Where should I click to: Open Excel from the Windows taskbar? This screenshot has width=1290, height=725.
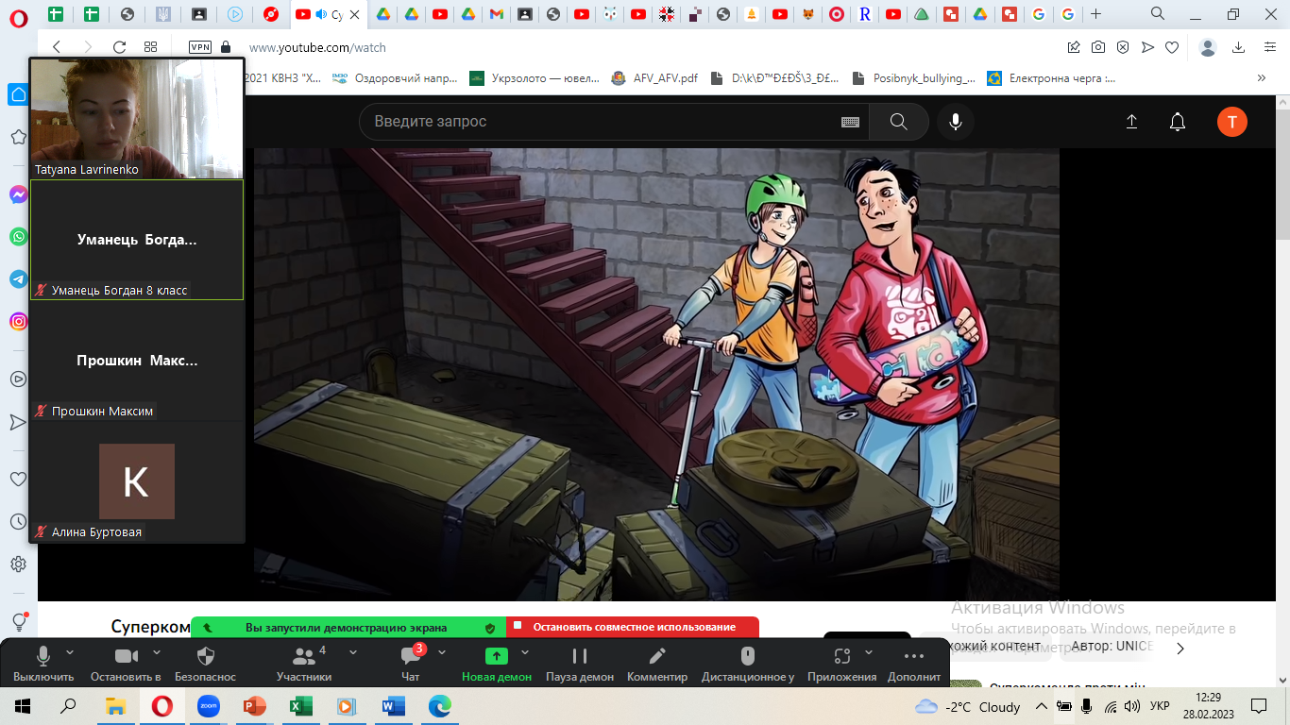point(301,706)
